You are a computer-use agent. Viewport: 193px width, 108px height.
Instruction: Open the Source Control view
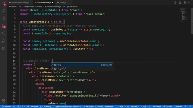coord(3,26)
